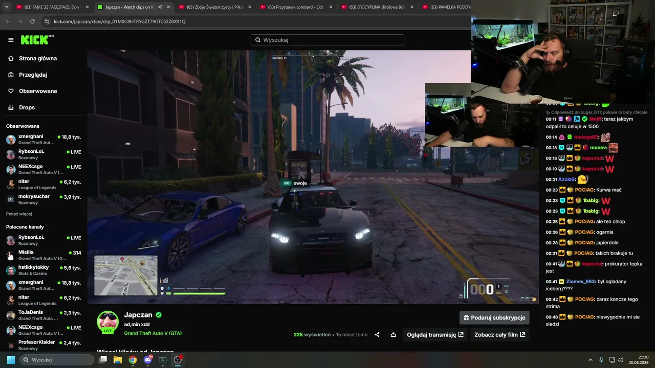The height and width of the screenshot is (368, 655).
Task: Click the green Japczan verified badge
Action: tap(159, 315)
